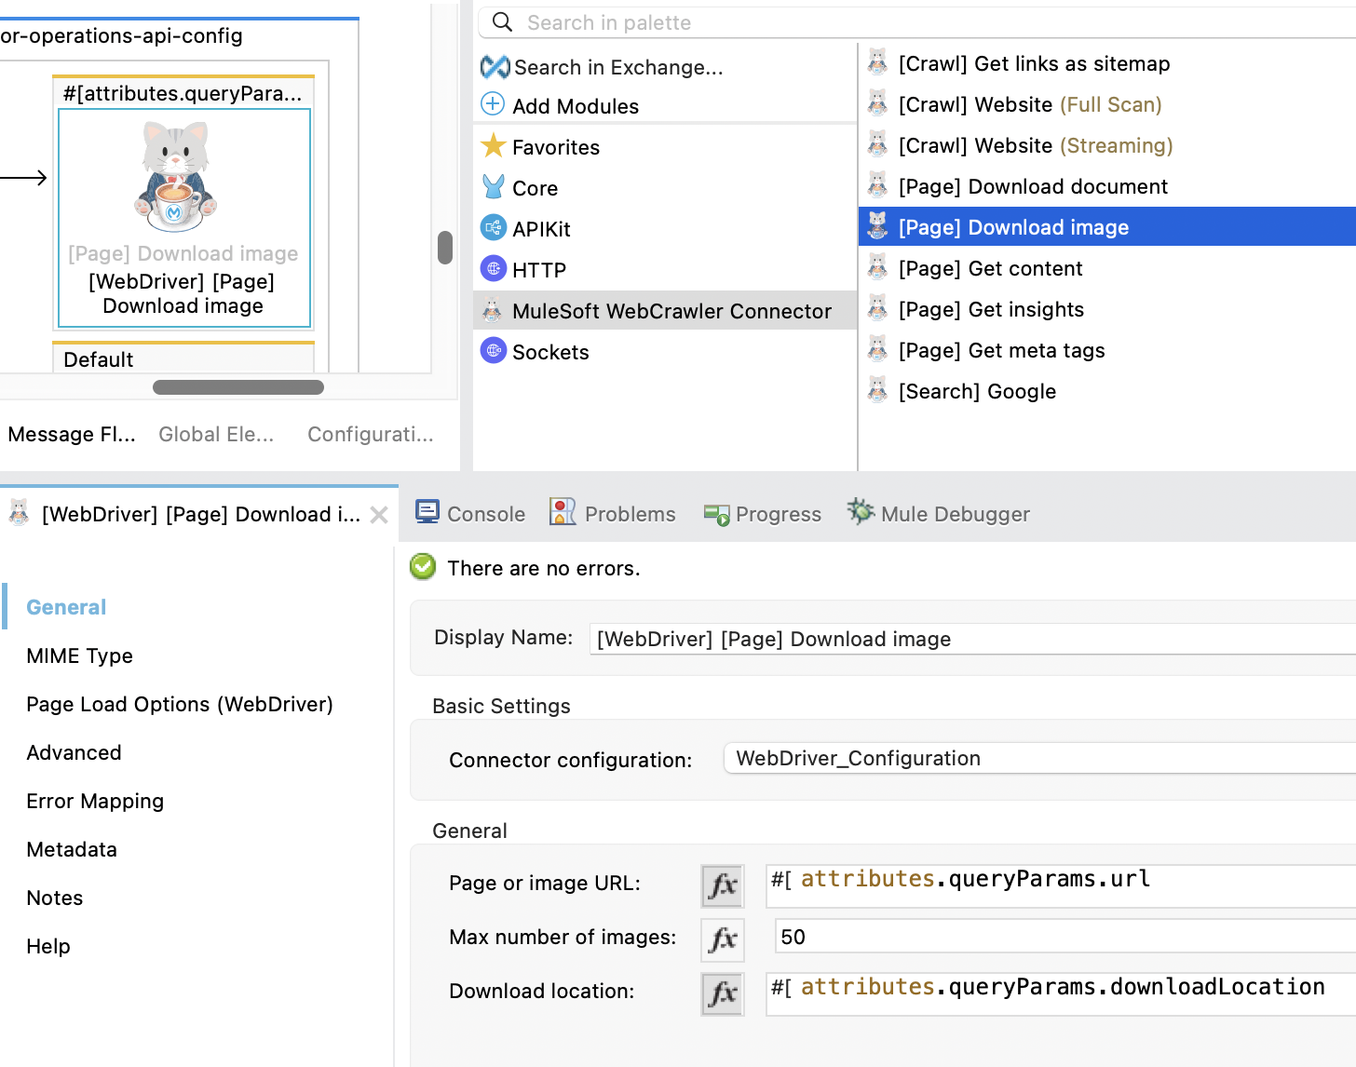Click the Problems tab icon
This screenshot has width=1356, height=1067.
(x=563, y=511)
